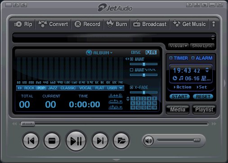This screenshot has height=163, width=228.
Task: Switch to FILE mode
Action: point(151,53)
